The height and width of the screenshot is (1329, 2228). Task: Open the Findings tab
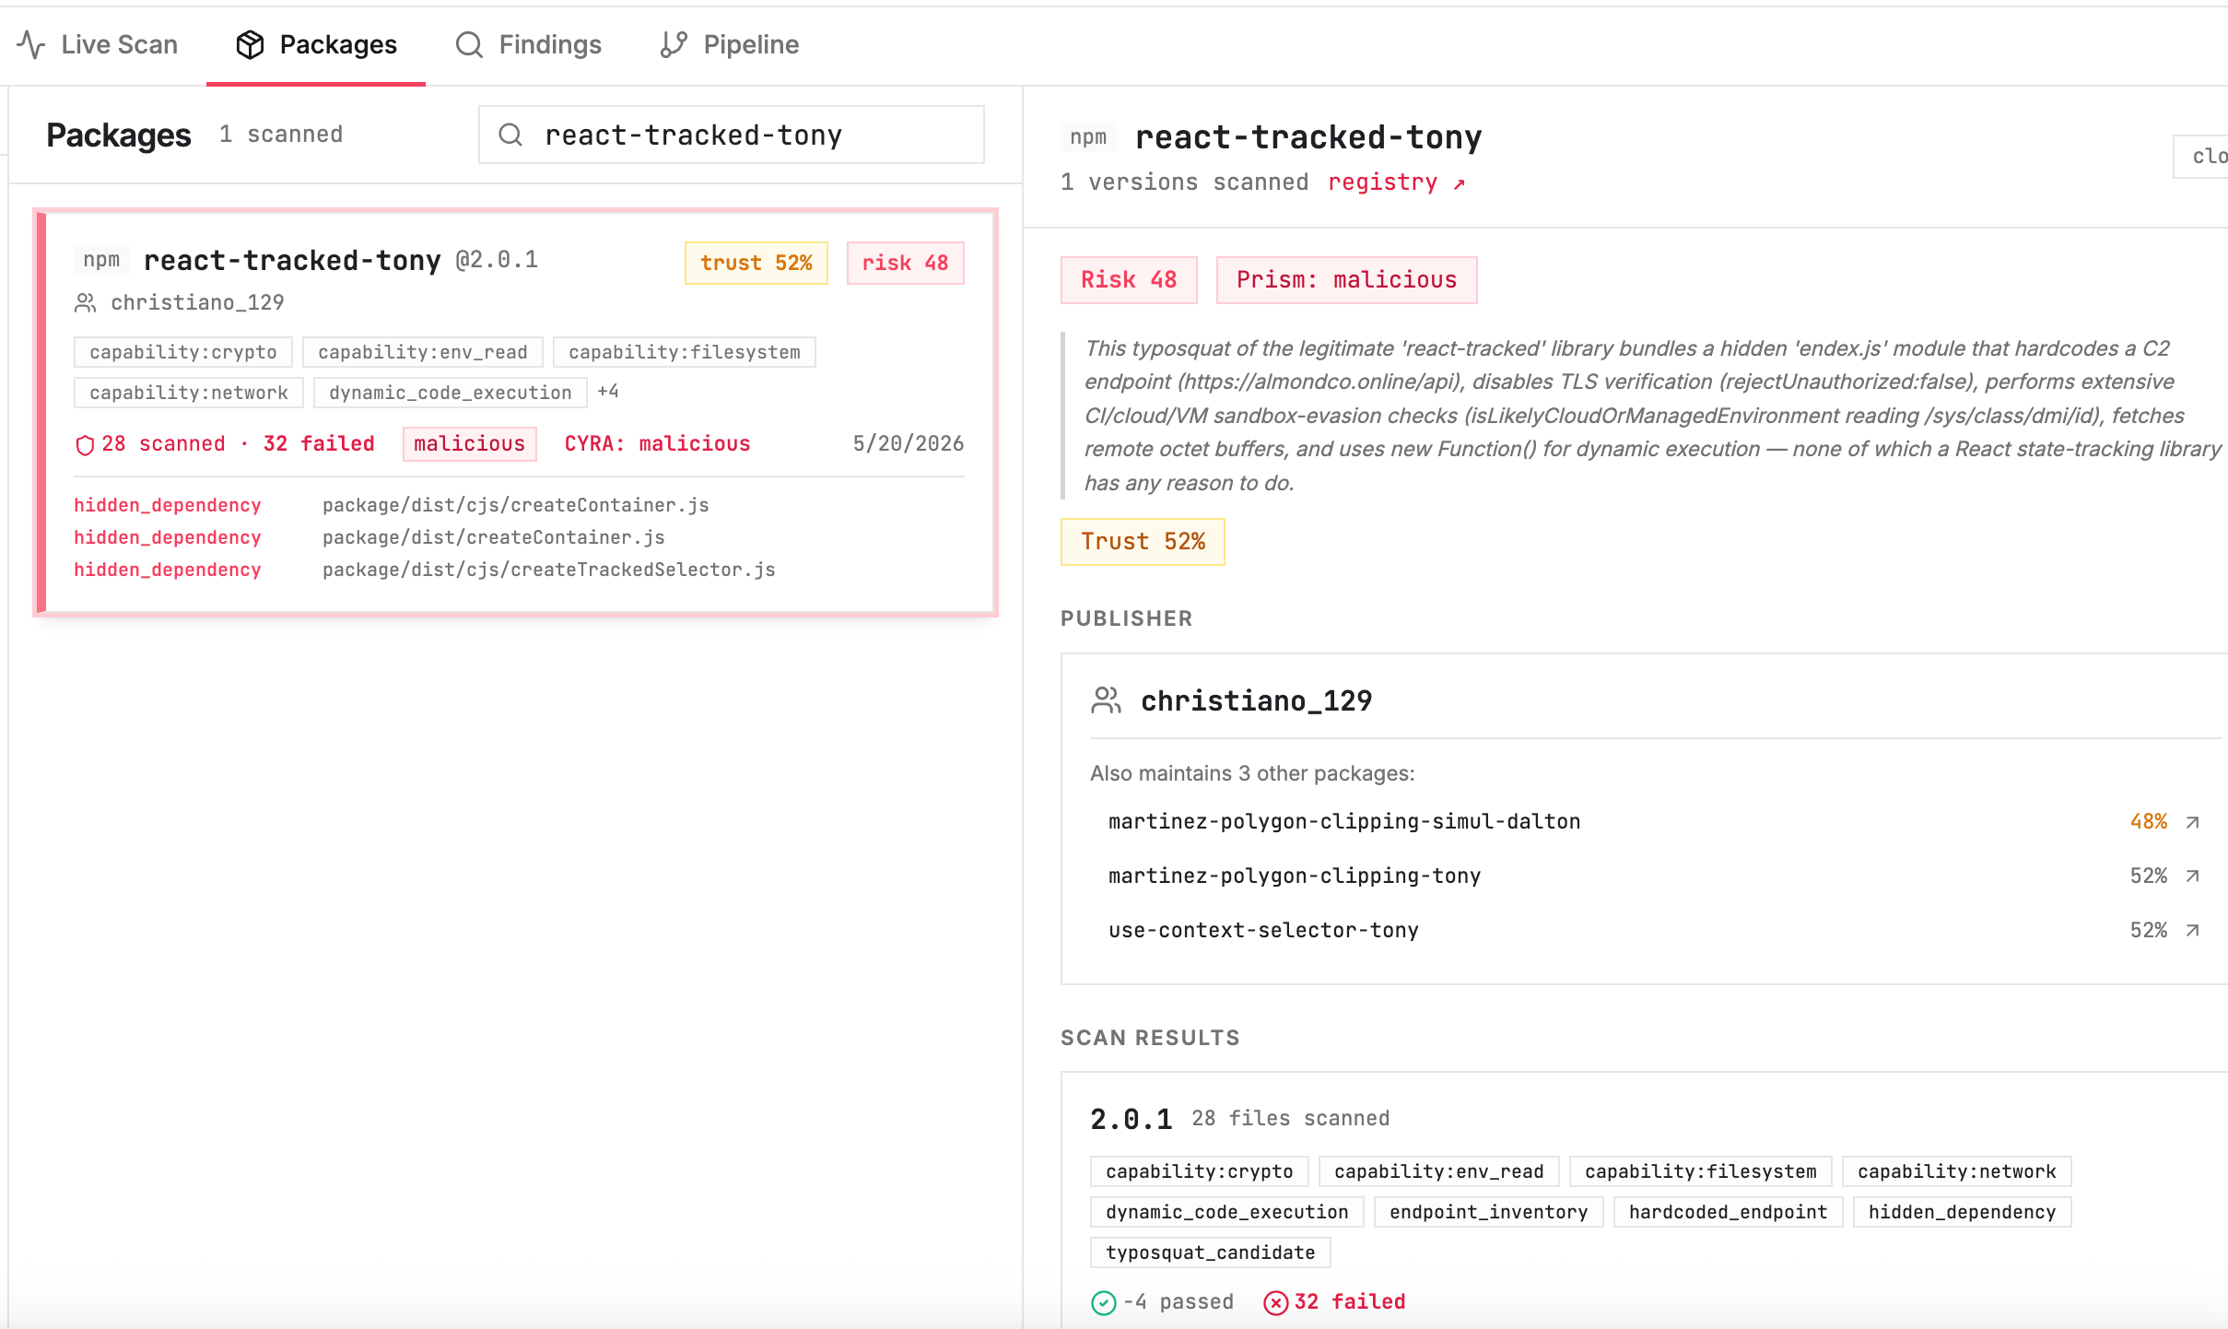pyautogui.click(x=529, y=44)
